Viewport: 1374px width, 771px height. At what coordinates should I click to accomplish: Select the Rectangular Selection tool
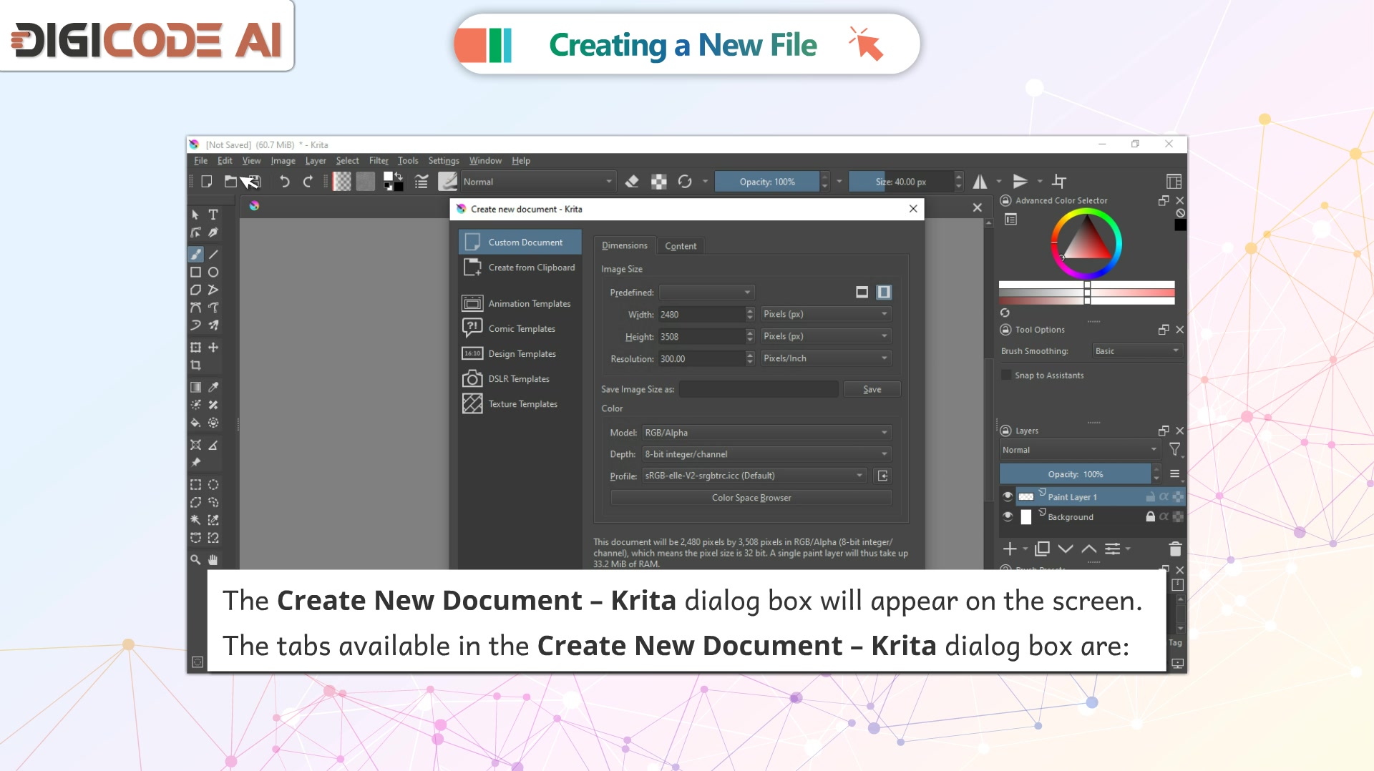[x=195, y=485]
